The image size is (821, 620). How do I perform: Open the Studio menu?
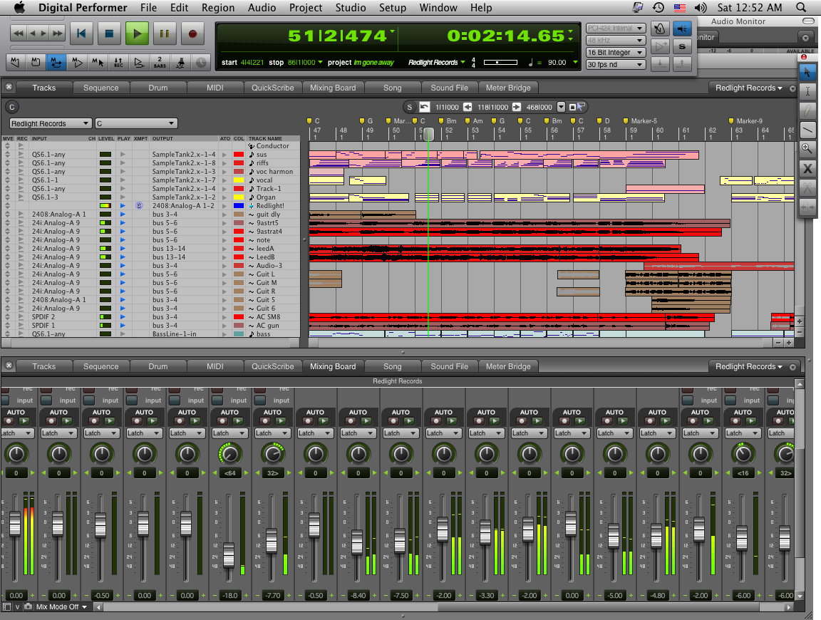tap(351, 7)
